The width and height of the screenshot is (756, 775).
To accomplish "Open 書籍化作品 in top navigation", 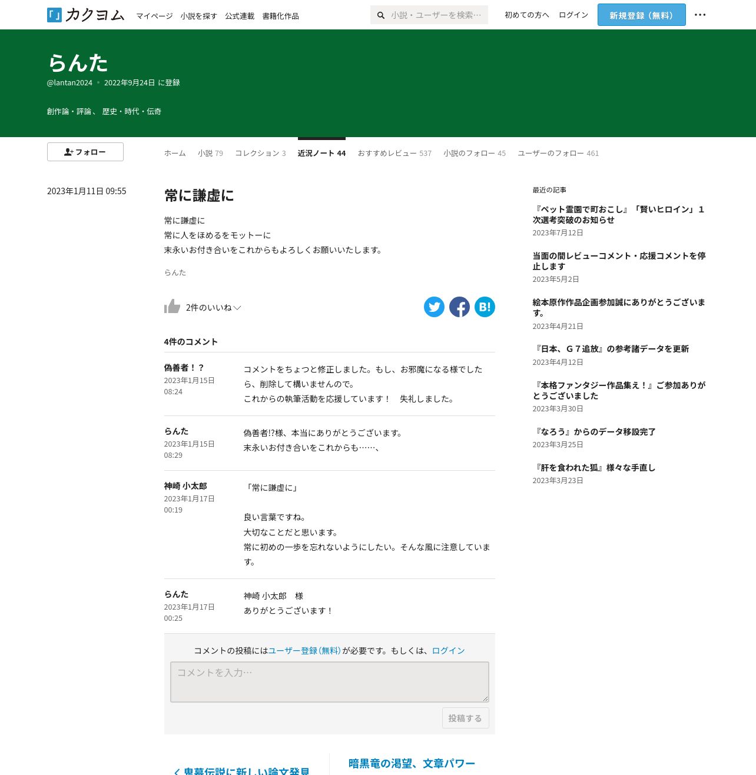I will [280, 16].
